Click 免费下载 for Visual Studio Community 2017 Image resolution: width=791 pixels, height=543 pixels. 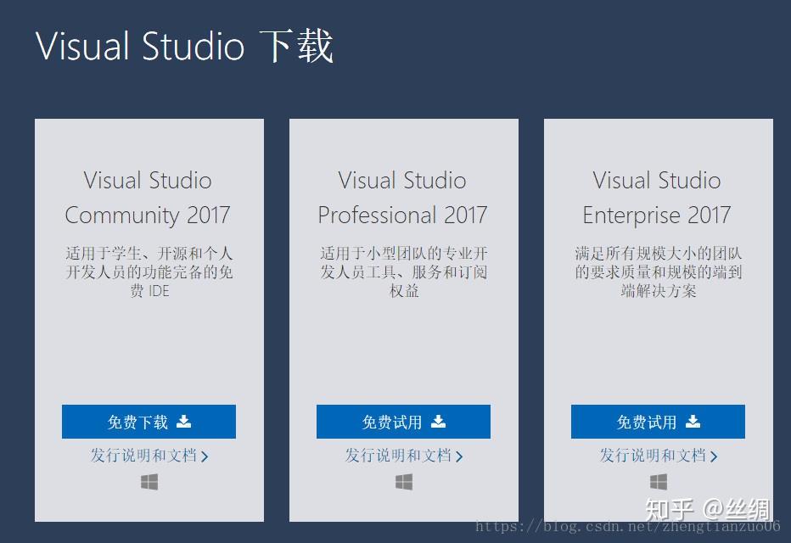pos(149,422)
